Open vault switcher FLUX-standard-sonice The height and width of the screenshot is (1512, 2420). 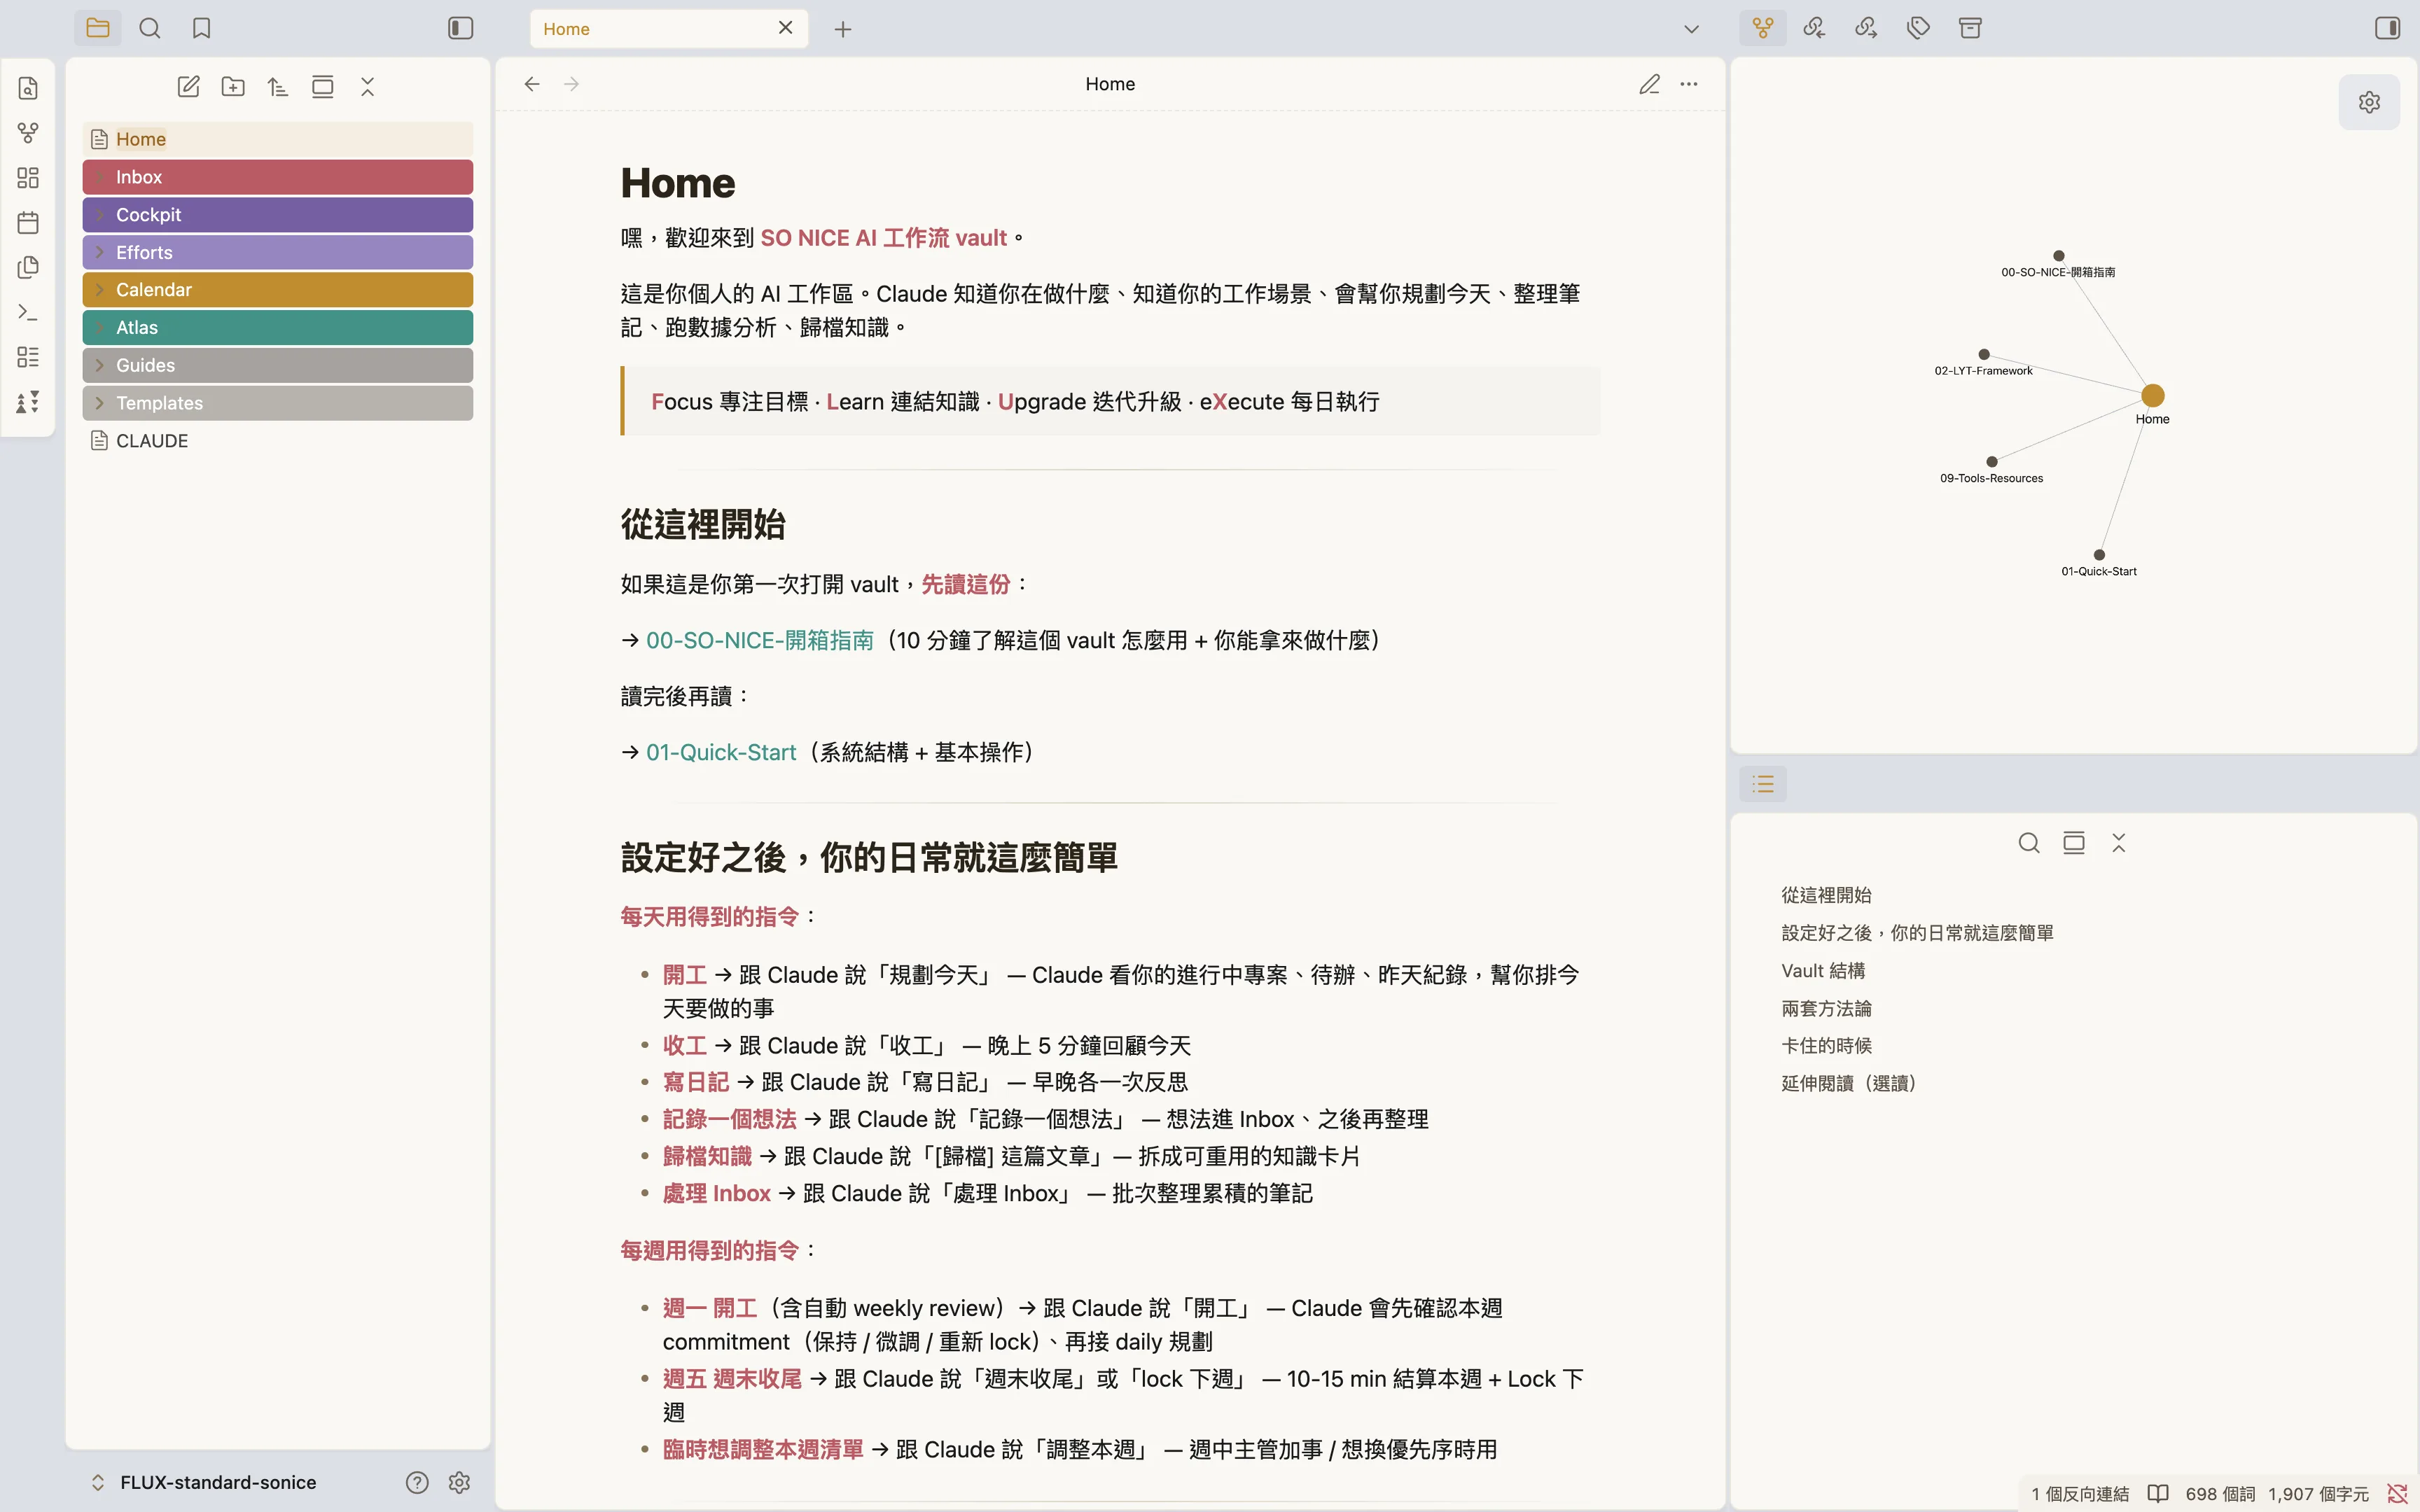205,1482
